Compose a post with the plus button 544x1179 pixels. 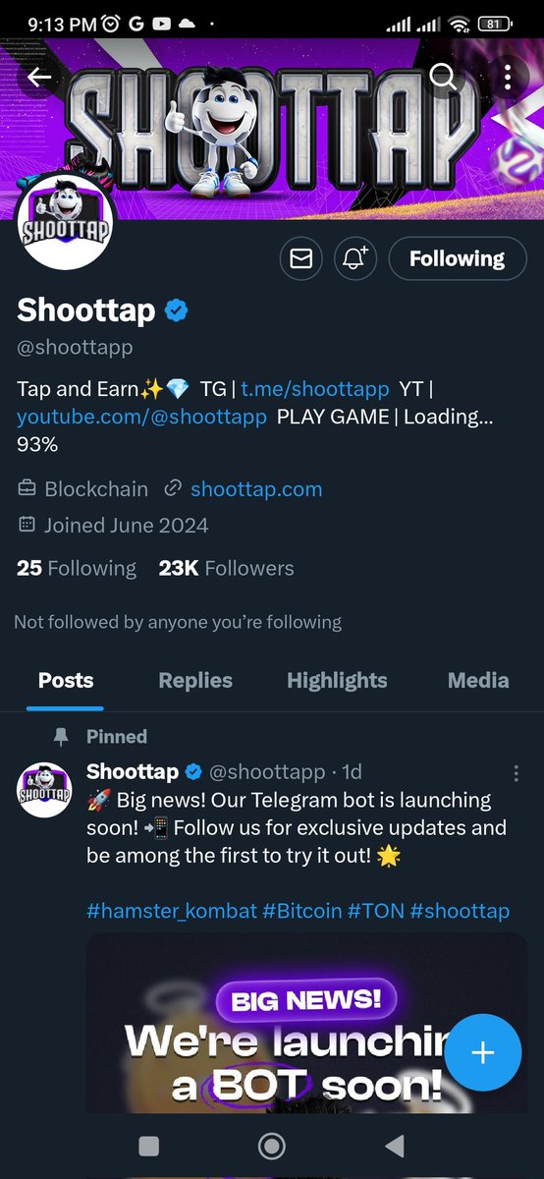482,1052
